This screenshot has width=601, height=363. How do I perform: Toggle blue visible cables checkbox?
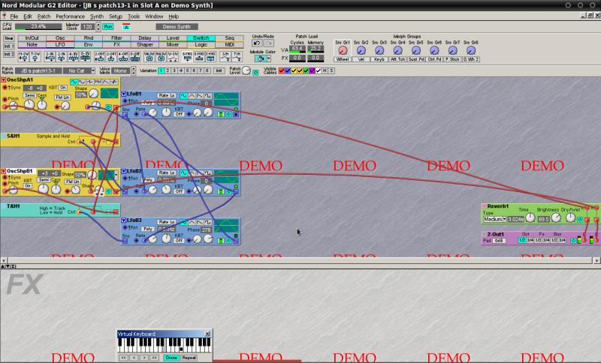[x=288, y=70]
